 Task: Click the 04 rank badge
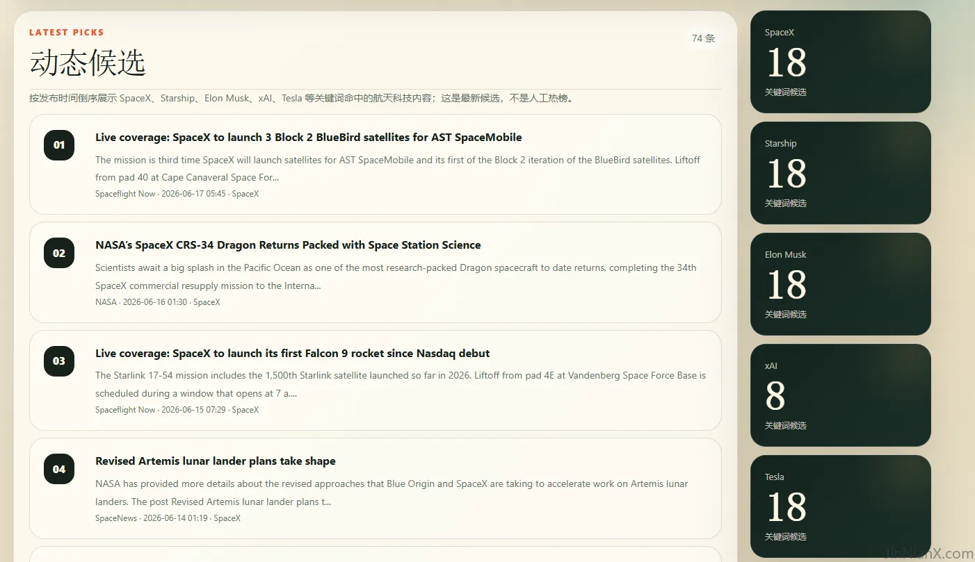point(59,469)
